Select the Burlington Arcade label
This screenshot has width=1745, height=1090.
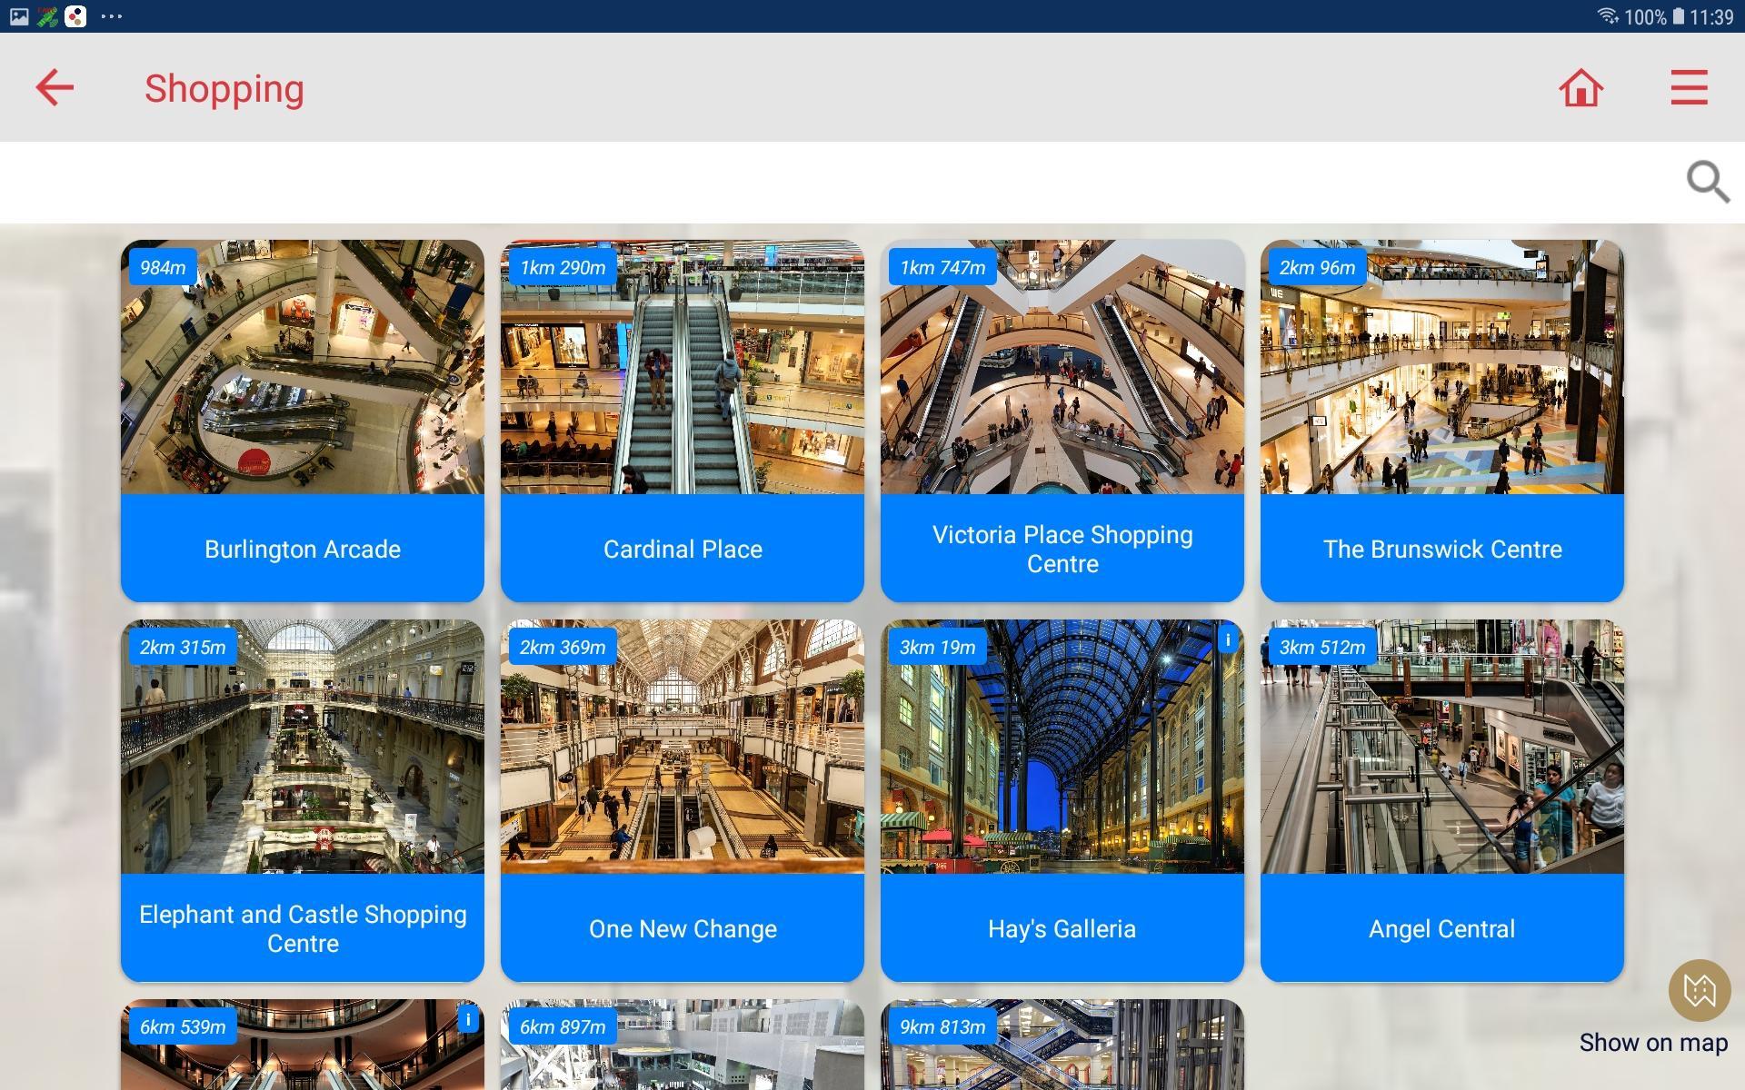click(x=303, y=550)
